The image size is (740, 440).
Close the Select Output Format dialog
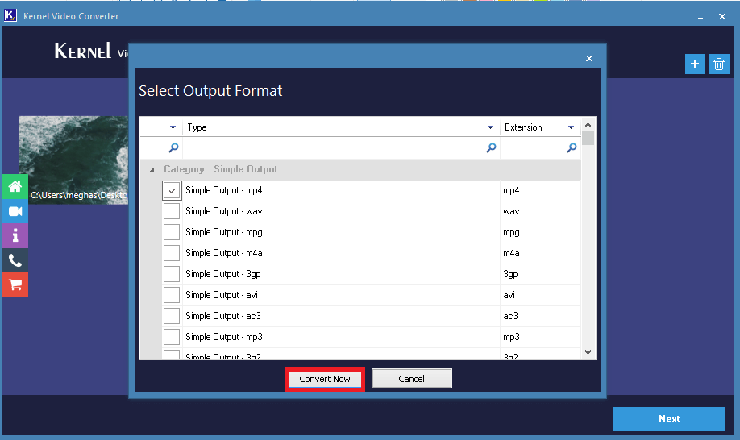pyautogui.click(x=589, y=59)
